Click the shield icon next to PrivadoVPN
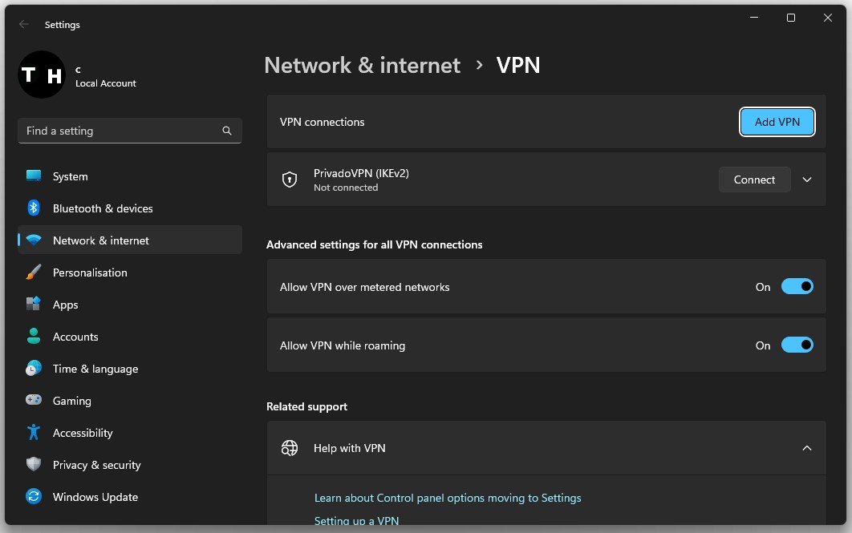 point(290,180)
